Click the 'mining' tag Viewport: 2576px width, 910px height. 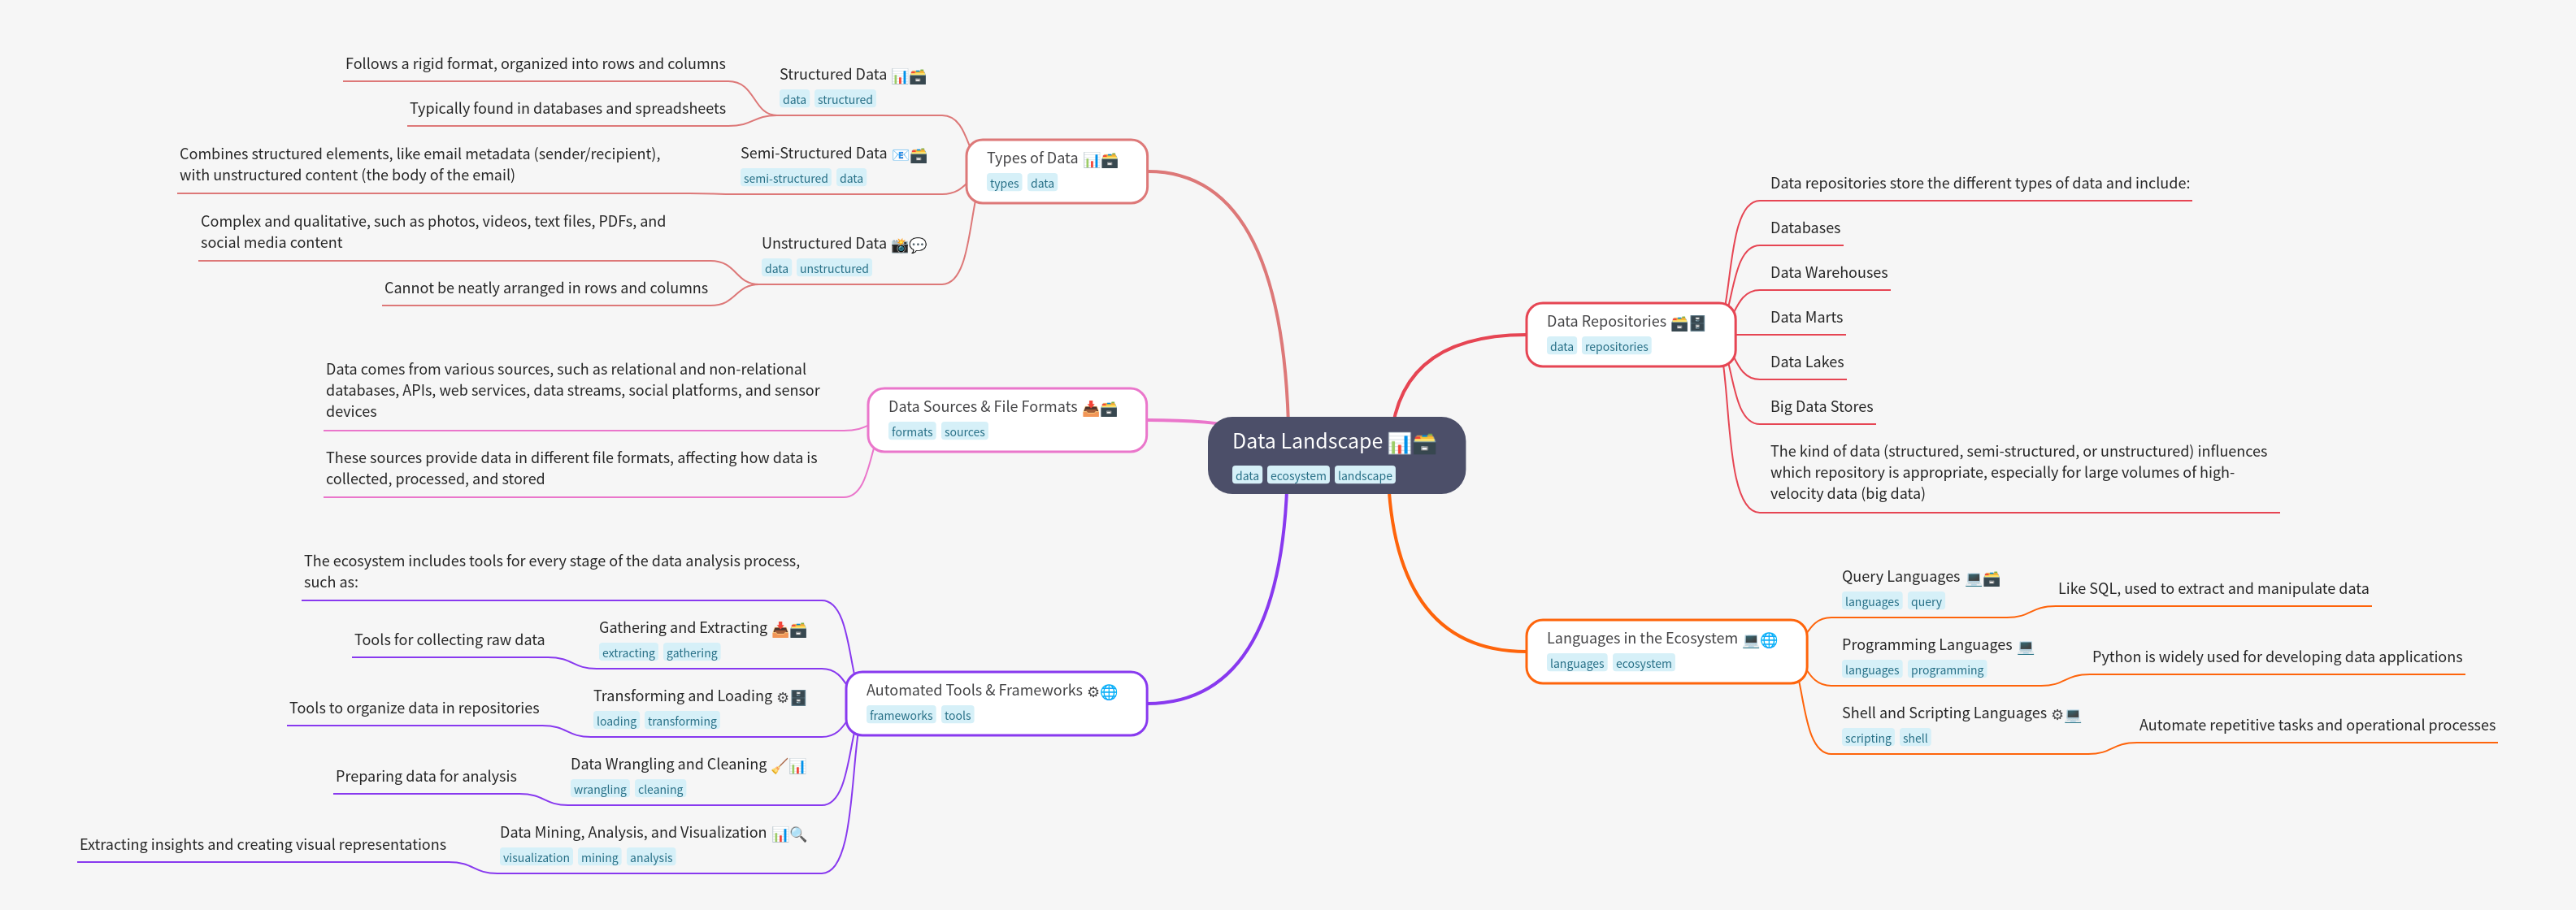pyautogui.click(x=599, y=857)
